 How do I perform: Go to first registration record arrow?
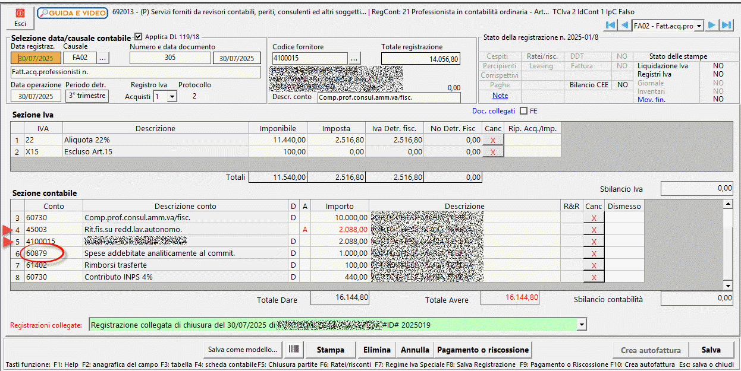[610, 25]
